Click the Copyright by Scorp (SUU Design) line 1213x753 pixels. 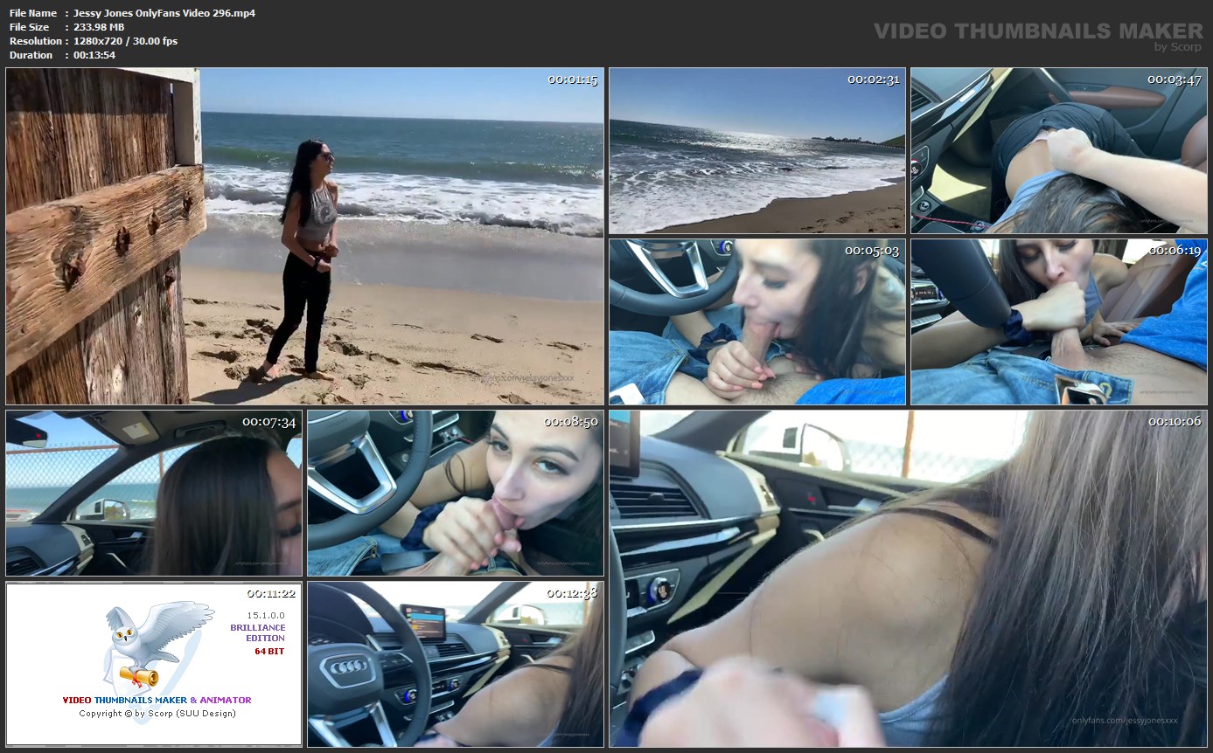157,714
